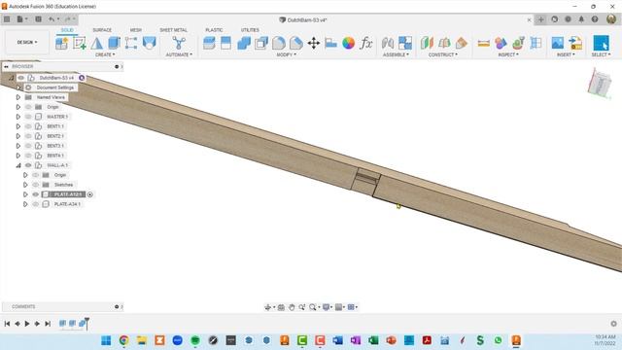Open Appearance color wheel
Image resolution: width=622 pixels, height=350 pixels.
coord(348,43)
